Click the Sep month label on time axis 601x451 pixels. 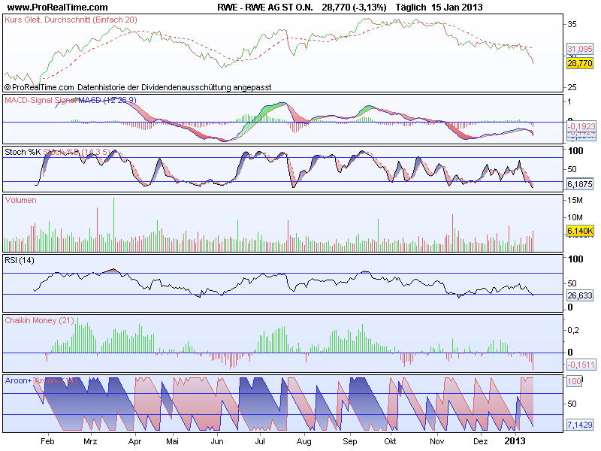click(349, 442)
